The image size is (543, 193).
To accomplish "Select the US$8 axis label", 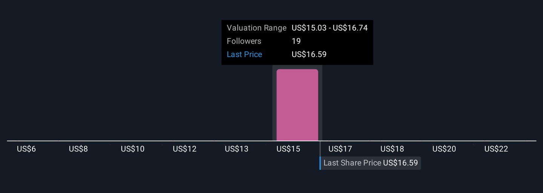I will (x=78, y=149).
